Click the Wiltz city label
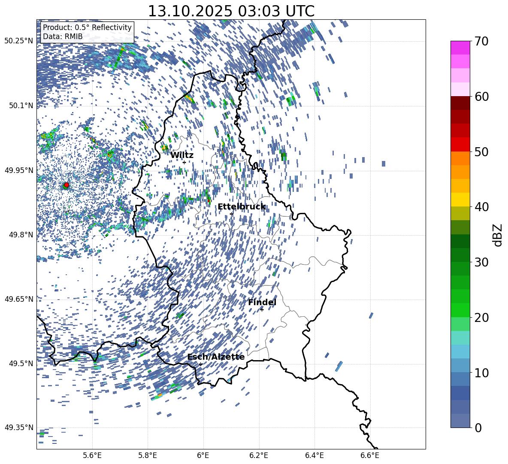Screen dimensions: 508x464 point(182,155)
